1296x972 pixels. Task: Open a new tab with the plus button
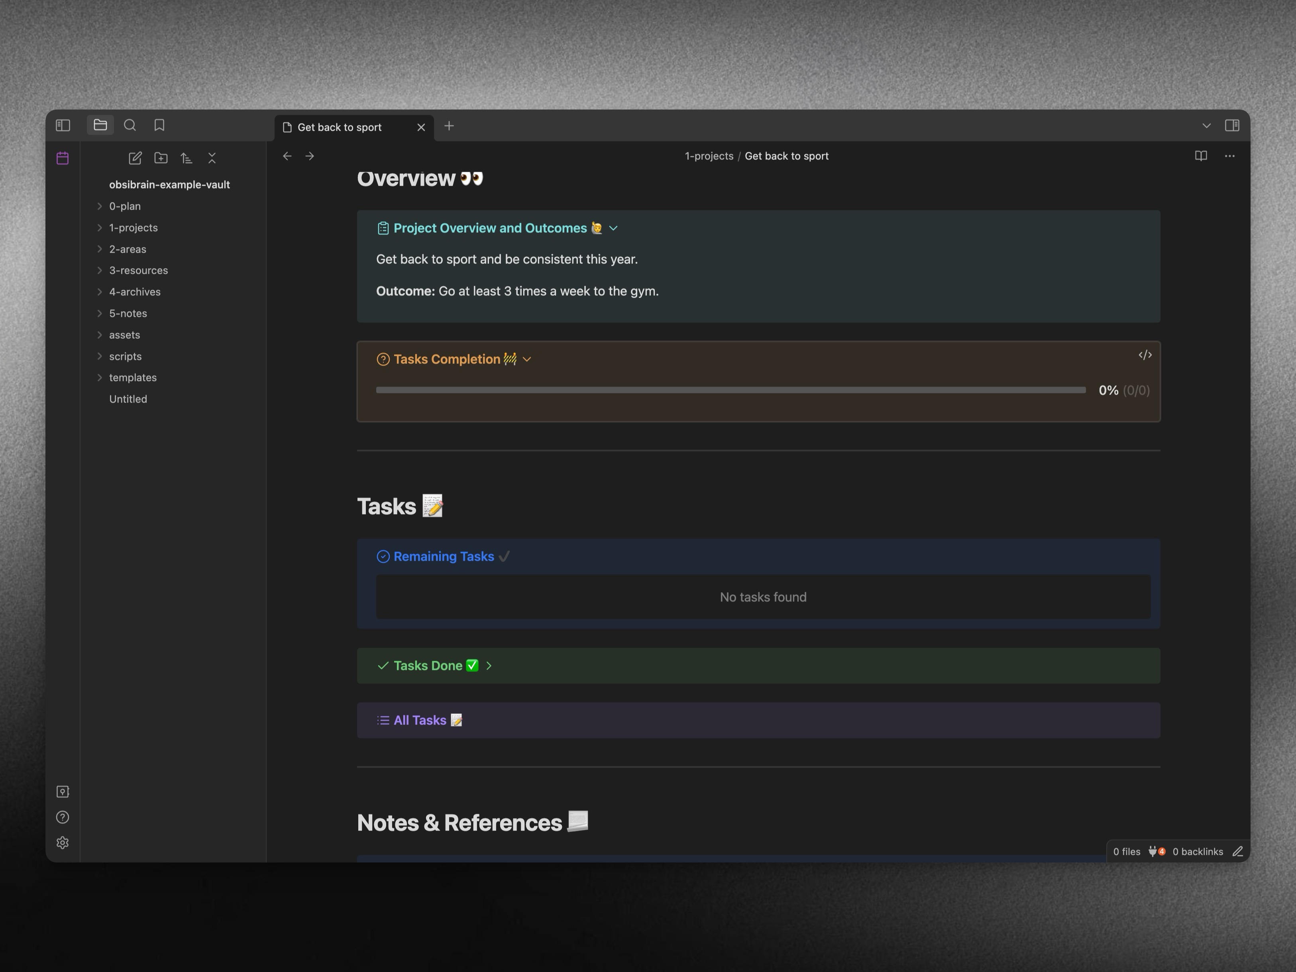[449, 126]
